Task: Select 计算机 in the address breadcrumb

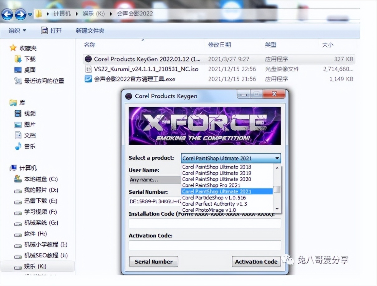Action: [62, 14]
